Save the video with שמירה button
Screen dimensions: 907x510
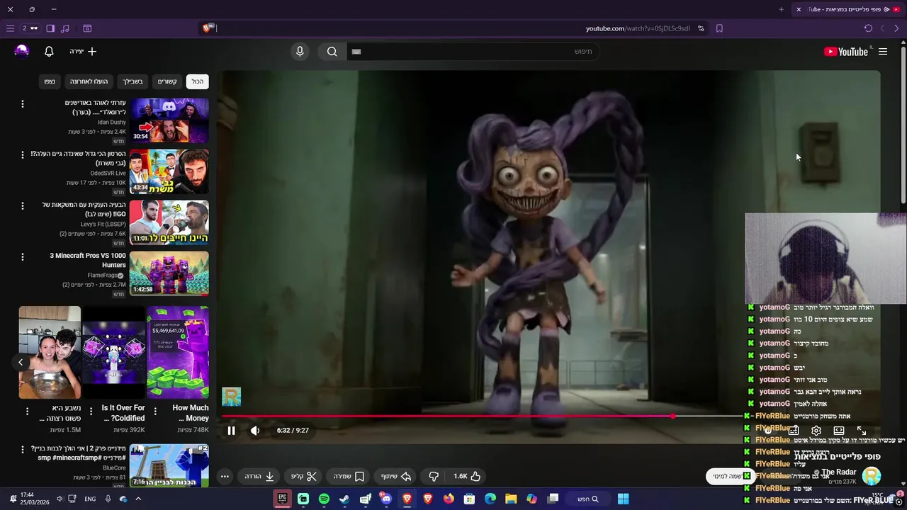click(x=349, y=476)
